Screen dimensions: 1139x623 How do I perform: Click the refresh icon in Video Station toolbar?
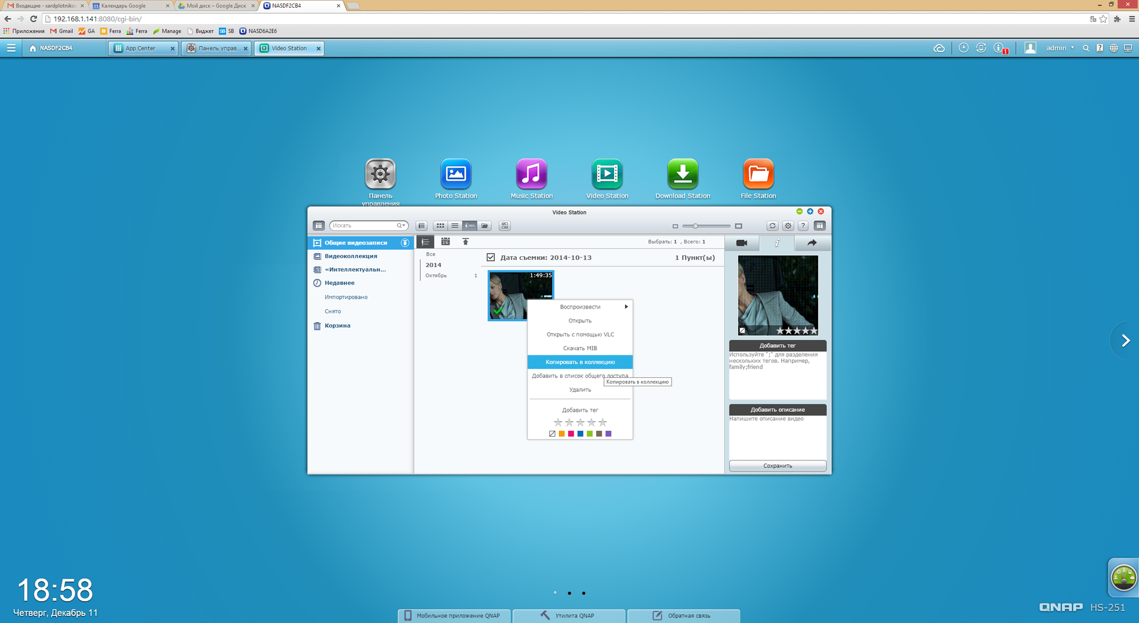[772, 226]
